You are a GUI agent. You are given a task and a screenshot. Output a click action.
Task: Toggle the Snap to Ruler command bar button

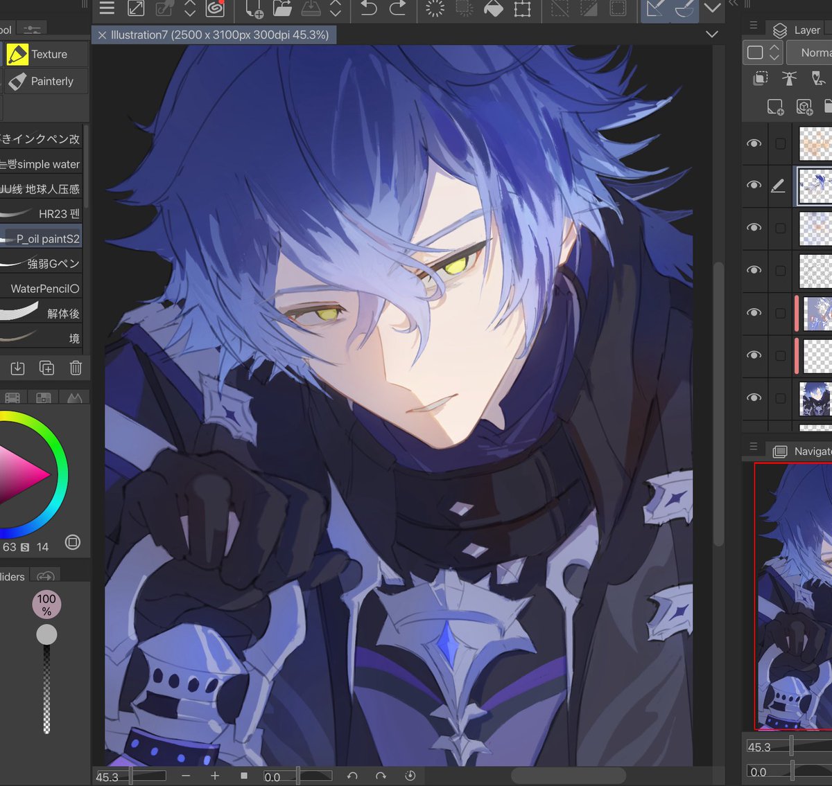point(655,8)
